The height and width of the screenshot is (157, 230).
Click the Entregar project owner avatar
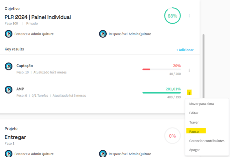[8, 154]
